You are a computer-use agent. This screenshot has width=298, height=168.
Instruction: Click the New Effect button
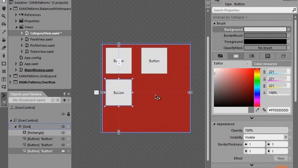(x=281, y=158)
